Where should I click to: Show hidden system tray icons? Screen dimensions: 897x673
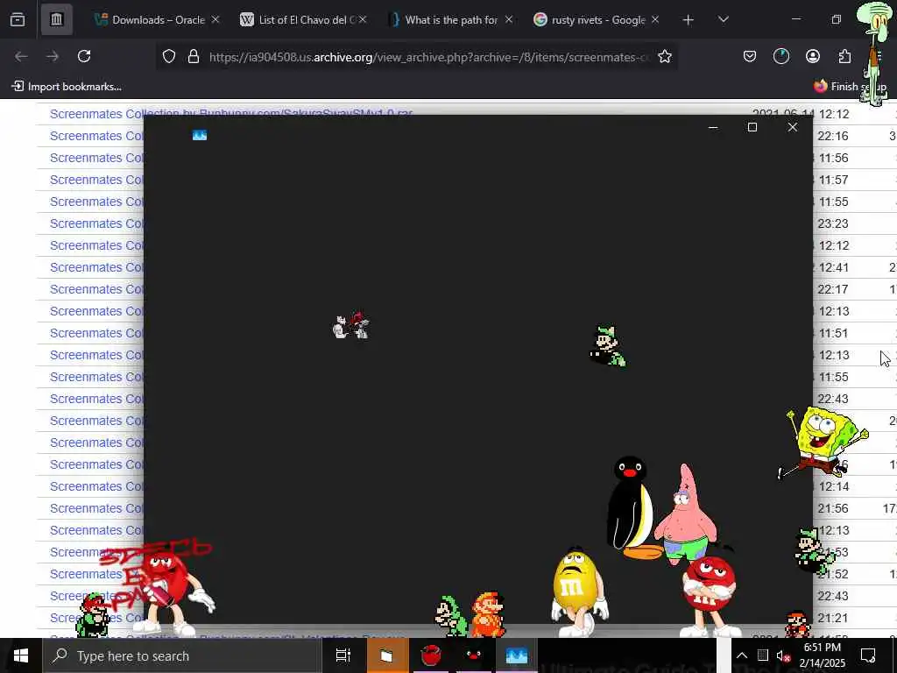coord(741,655)
